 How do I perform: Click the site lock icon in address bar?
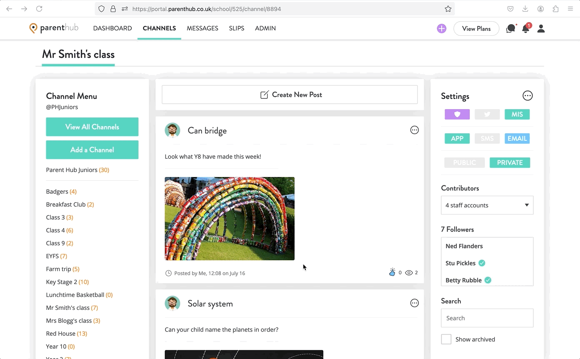[x=113, y=9]
